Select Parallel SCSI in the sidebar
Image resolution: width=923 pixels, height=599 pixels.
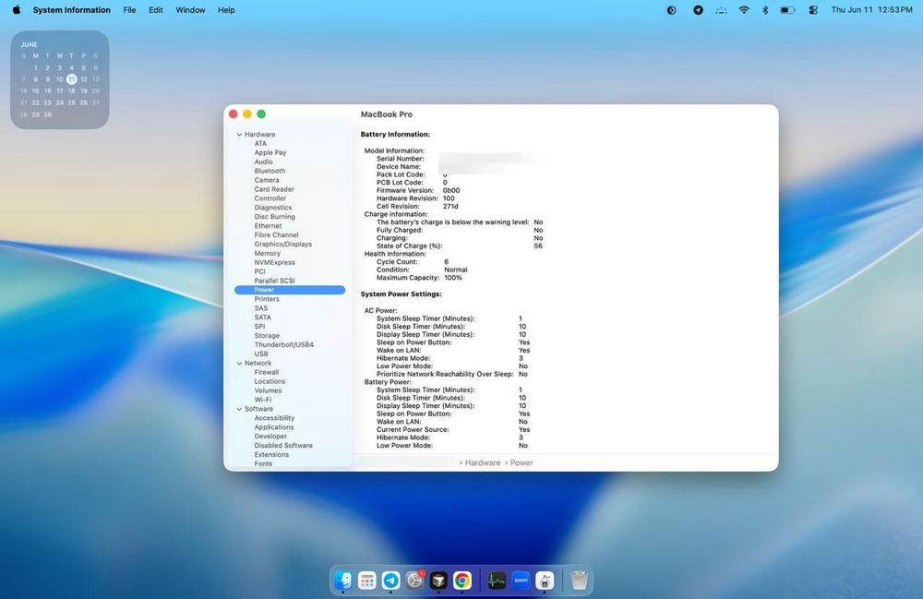pos(274,281)
